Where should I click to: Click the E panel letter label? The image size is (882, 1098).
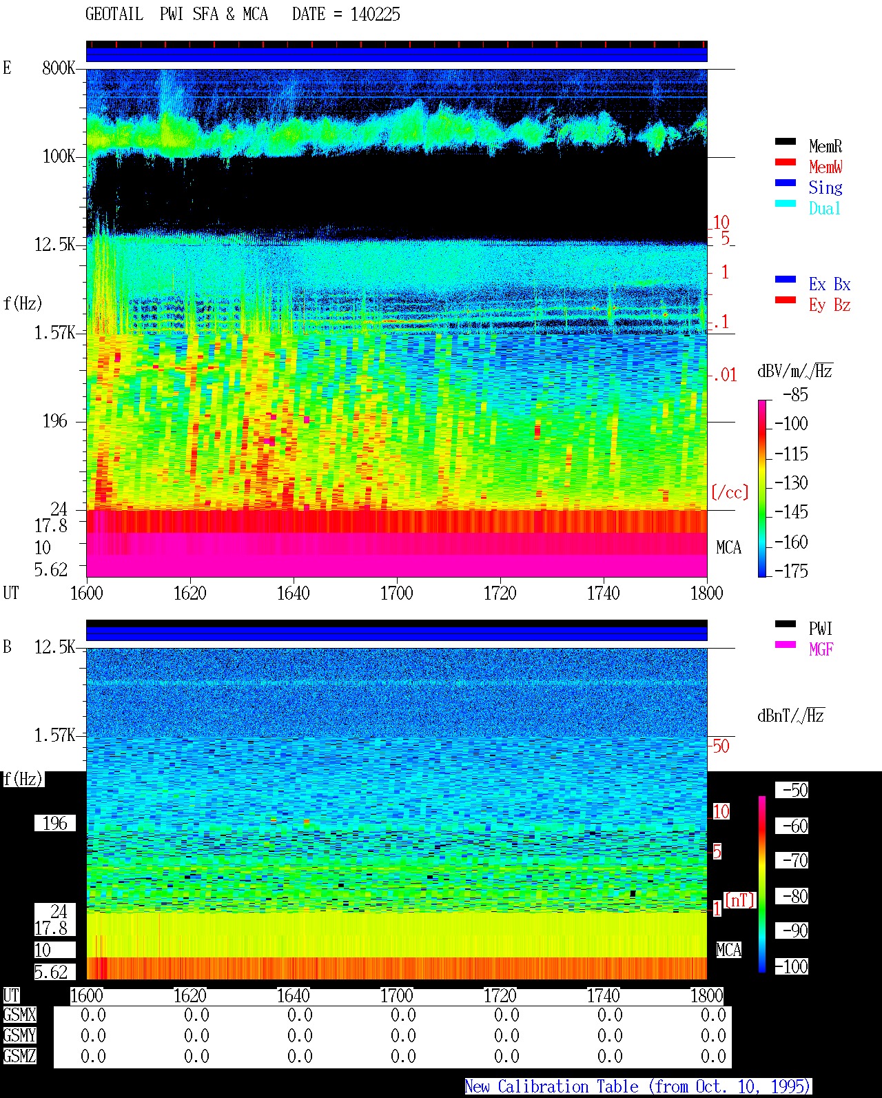7,68
